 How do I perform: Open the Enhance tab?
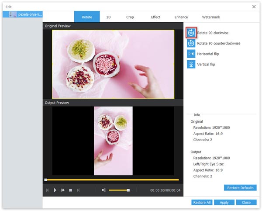(x=181, y=17)
